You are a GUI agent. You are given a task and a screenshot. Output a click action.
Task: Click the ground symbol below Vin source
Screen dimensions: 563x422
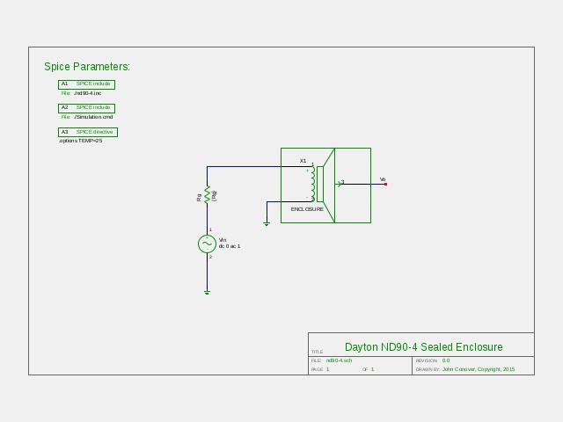[x=207, y=293]
